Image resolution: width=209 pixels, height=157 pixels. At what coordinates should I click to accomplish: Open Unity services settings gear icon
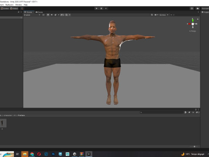(x=192, y=8)
